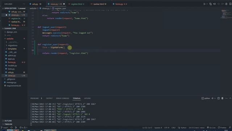
Task: Open admin.py in the explorer
Action: click(12, 56)
